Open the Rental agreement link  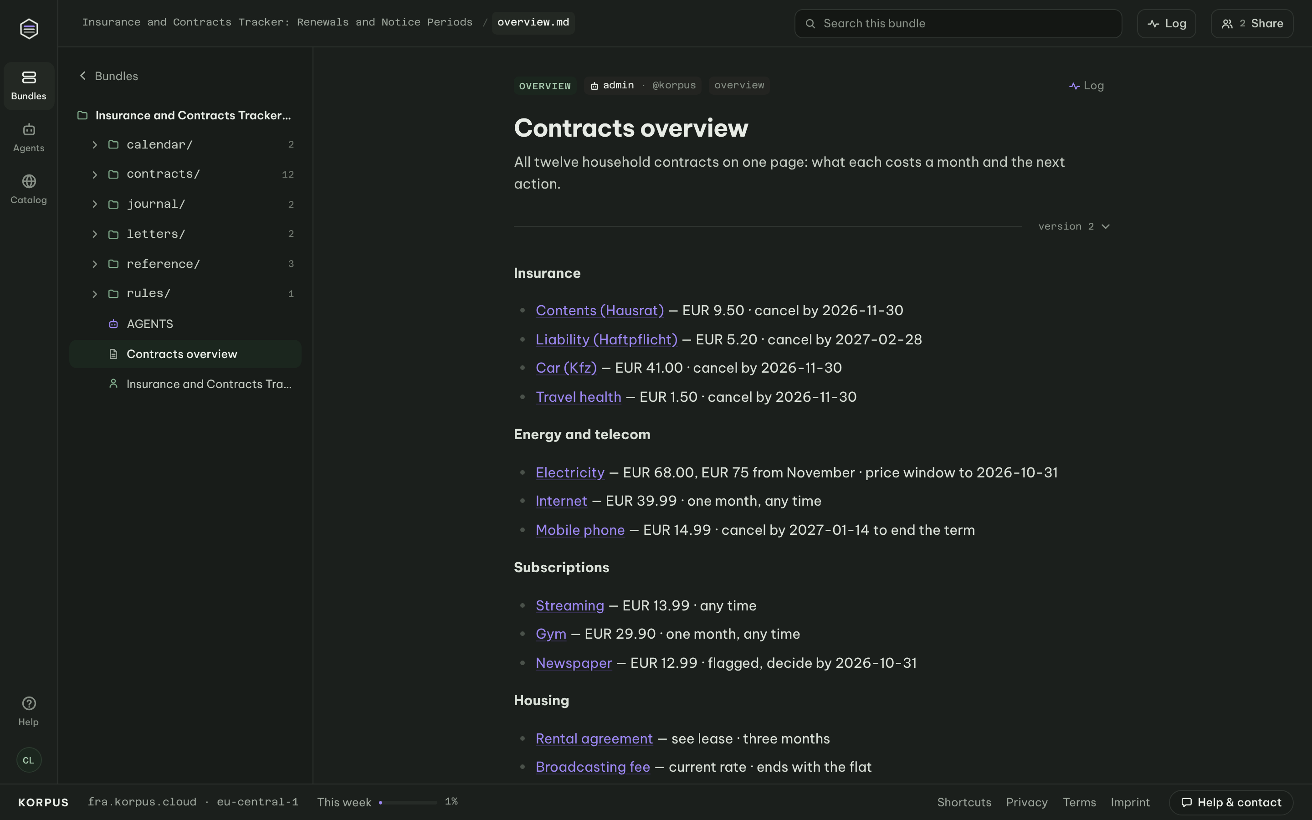pos(594,739)
